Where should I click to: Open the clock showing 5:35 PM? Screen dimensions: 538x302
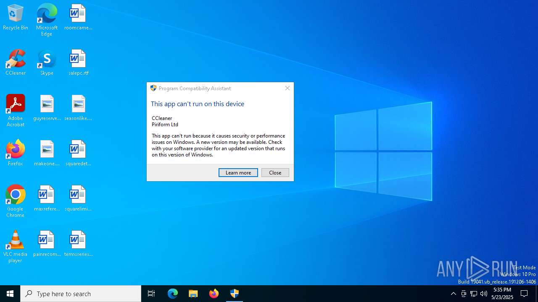(502, 294)
